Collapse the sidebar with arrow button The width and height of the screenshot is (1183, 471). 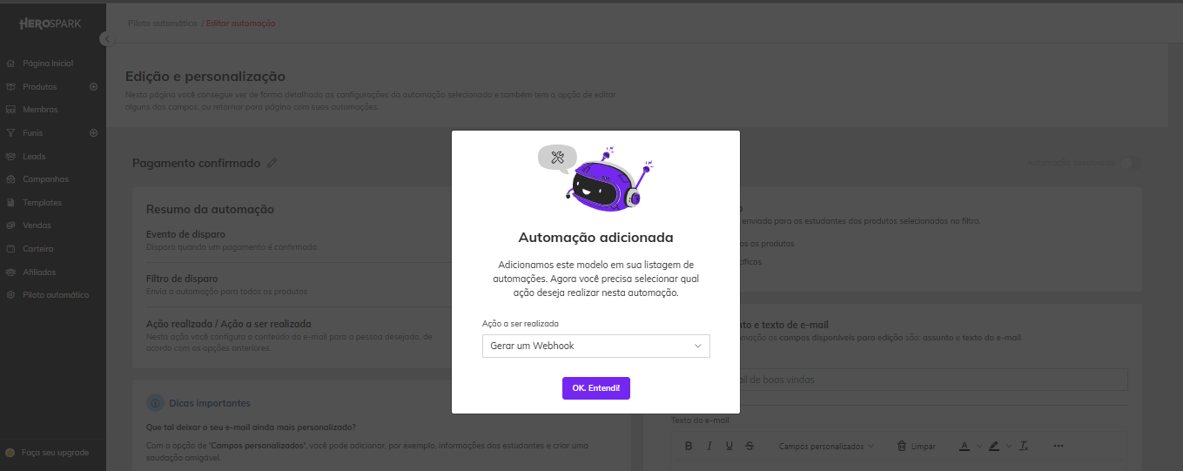click(x=105, y=38)
